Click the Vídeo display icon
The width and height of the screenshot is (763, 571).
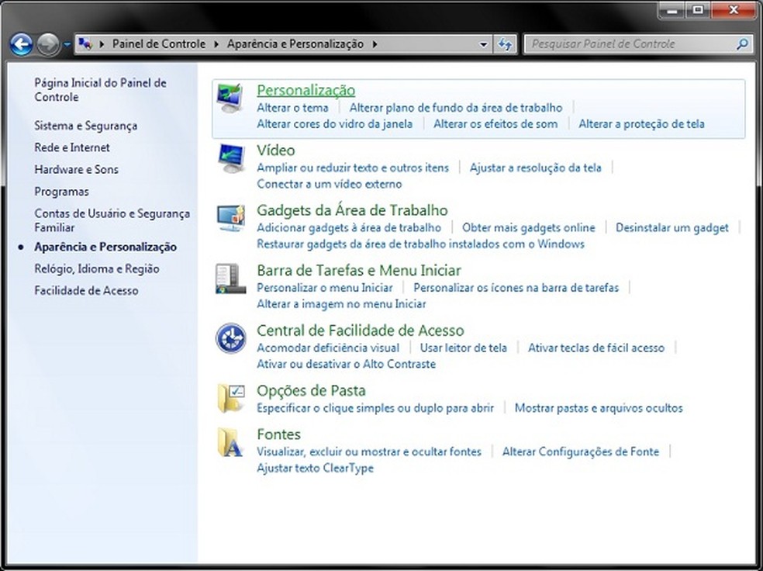click(x=230, y=158)
